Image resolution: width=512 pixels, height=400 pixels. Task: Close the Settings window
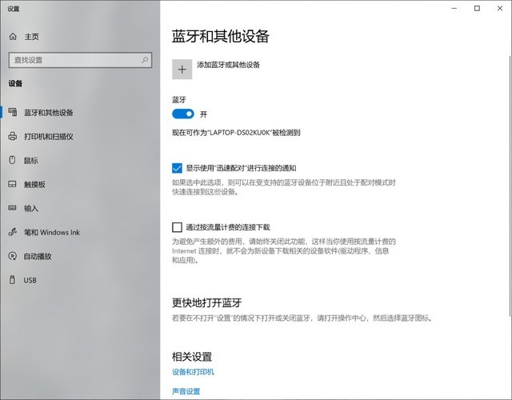point(500,8)
